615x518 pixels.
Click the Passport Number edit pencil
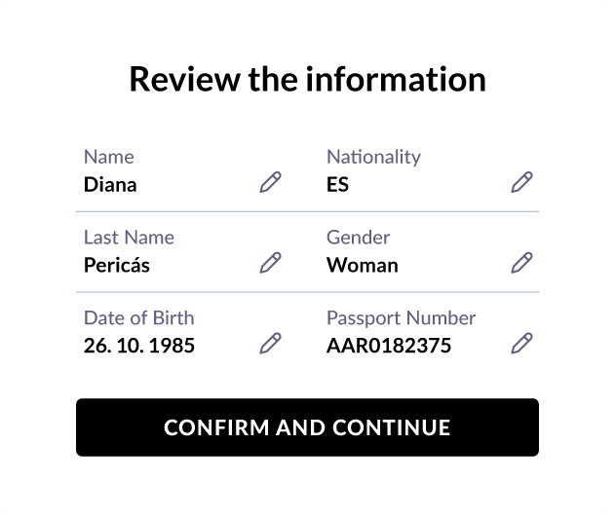point(521,344)
